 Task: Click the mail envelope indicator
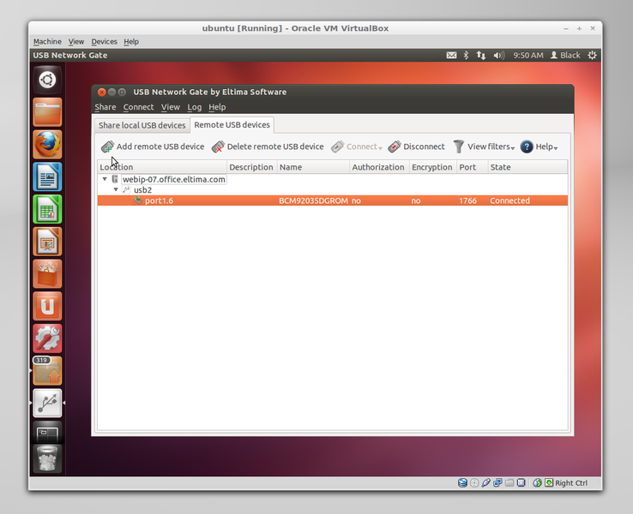coord(451,55)
